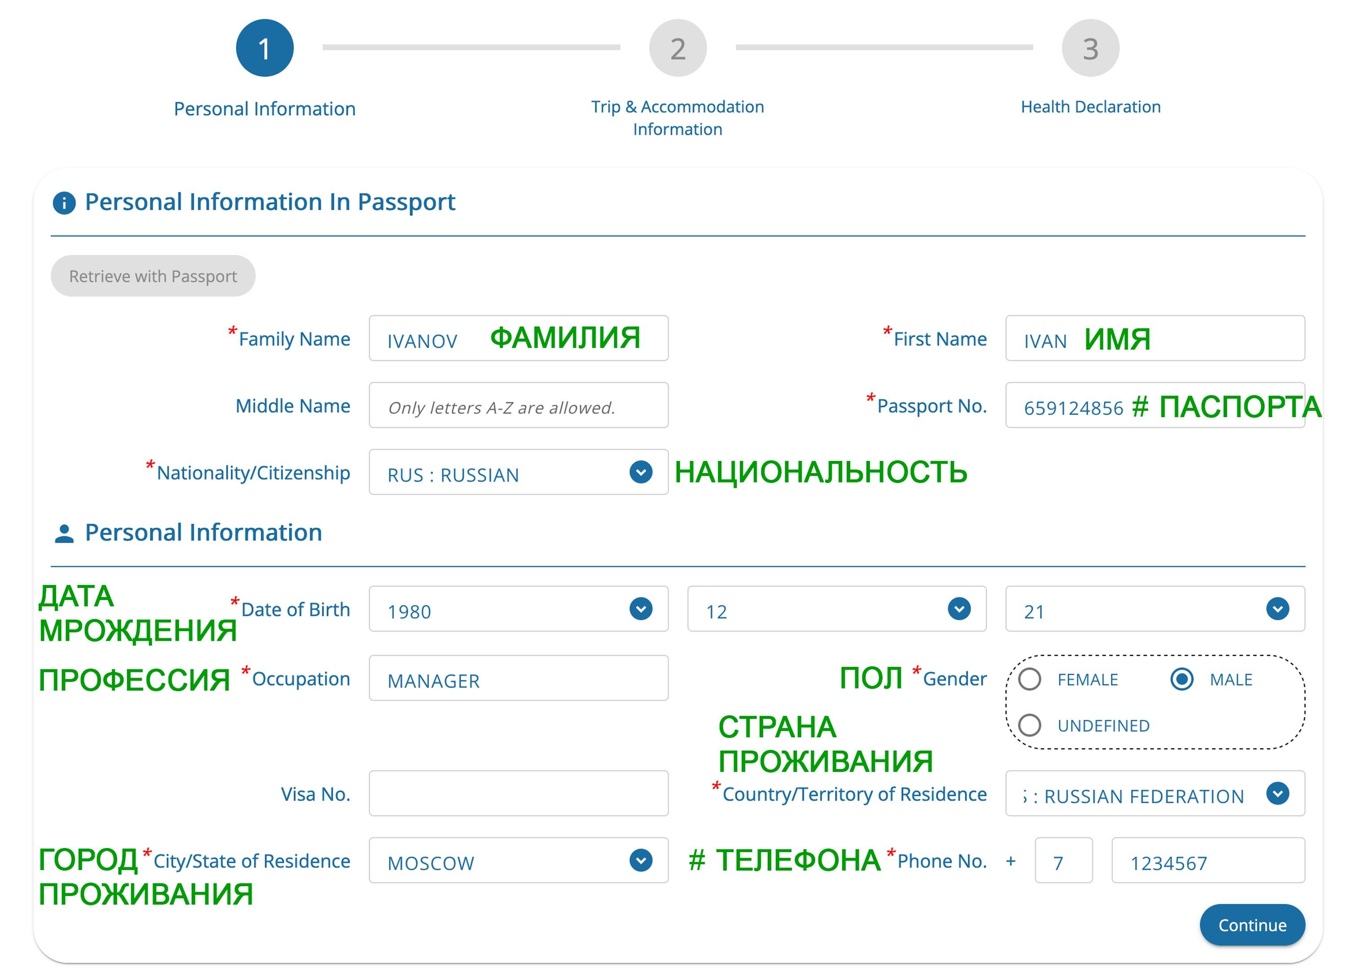This screenshot has height=975, width=1346.
Task: Click the empty Visa No. field
Action: coord(518,793)
